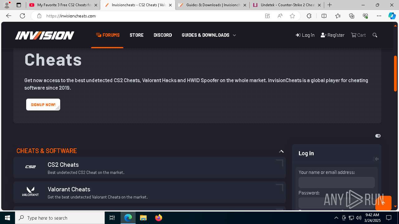
Task: Open the tab actions menu
Action: click(x=19, y=5)
